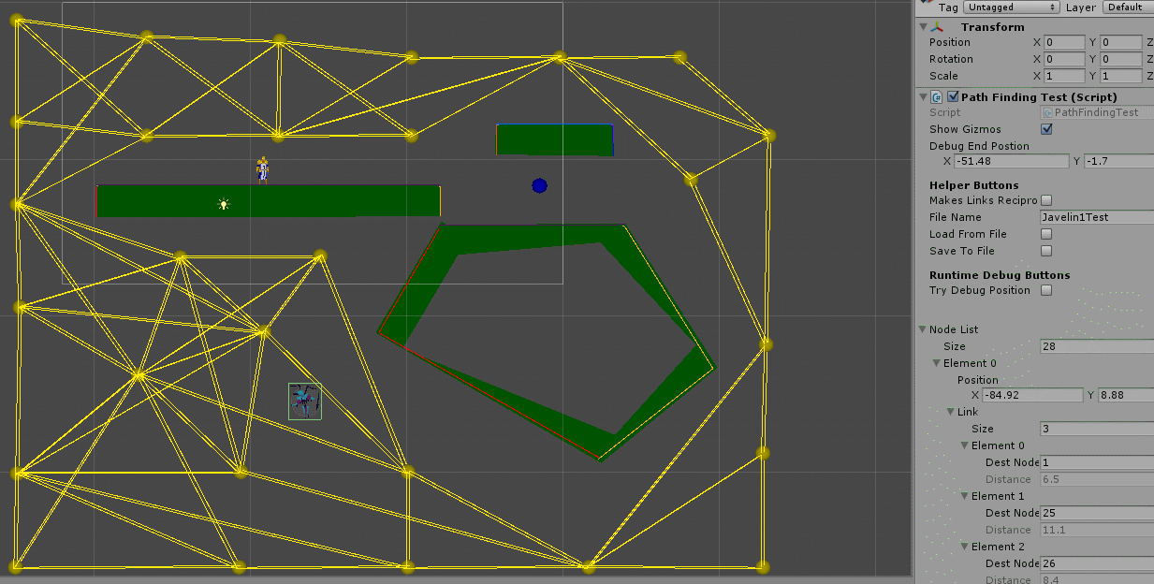Open the Tag dropdown showing Untagged
Image resolution: width=1154 pixels, height=584 pixels.
(x=1012, y=7)
